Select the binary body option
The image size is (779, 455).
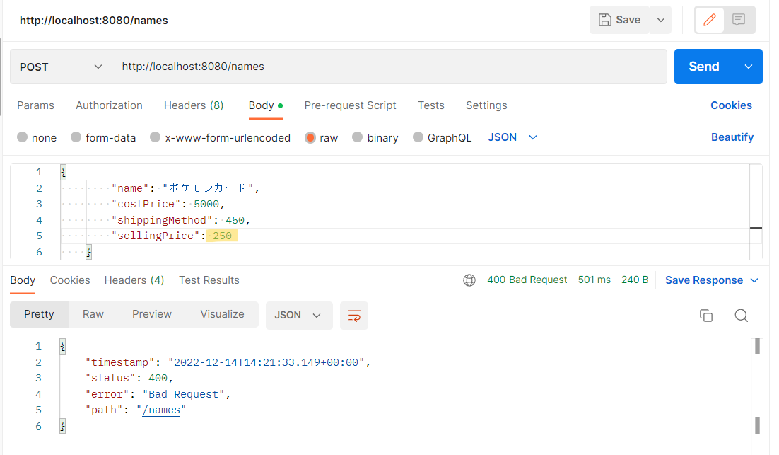point(357,137)
